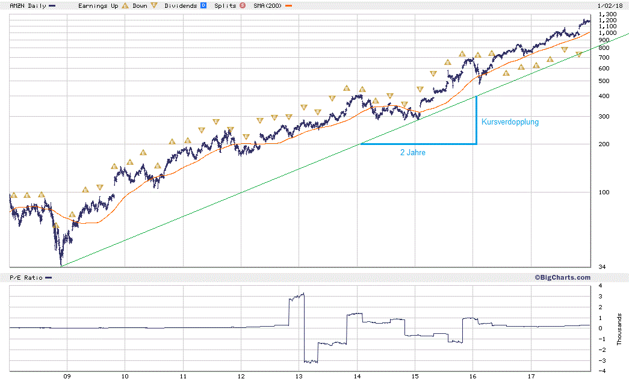This screenshot has width=629, height=382.
Task: Click the price axis label 800
Action: click(604, 48)
